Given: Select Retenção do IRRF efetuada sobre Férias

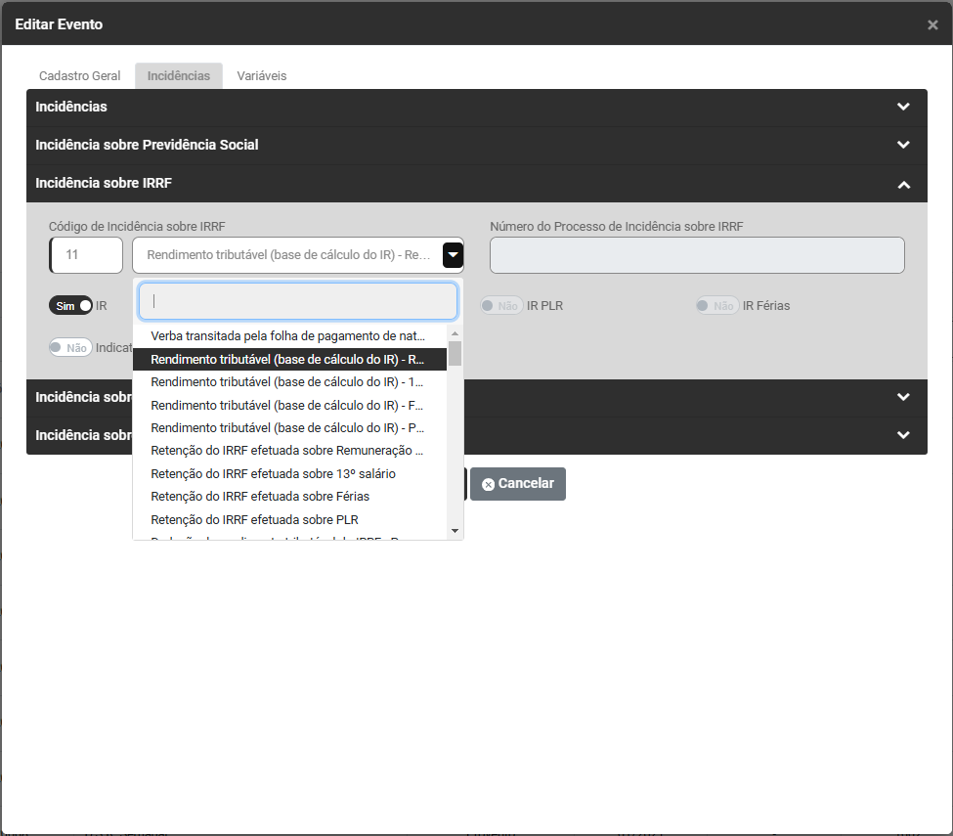Looking at the screenshot, I should [260, 497].
